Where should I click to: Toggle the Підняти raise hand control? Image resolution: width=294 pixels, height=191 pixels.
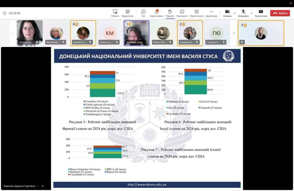coord(170,13)
